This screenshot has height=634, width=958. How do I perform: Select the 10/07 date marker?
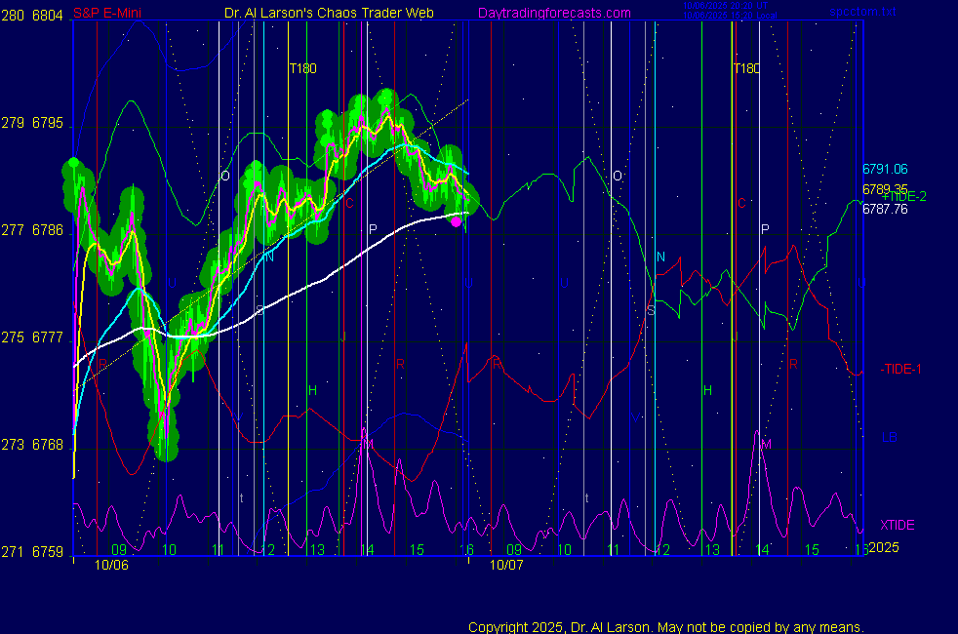506,565
